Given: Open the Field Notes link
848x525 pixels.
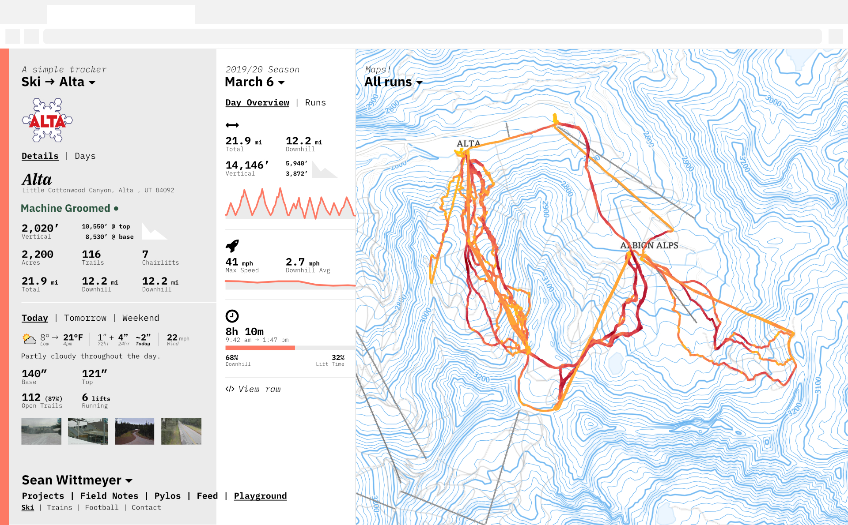Looking at the screenshot, I should click(109, 496).
